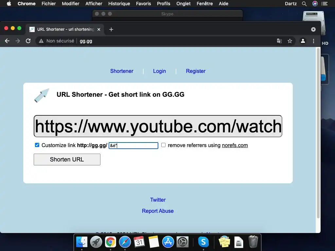Open the Login link
The image size is (335, 251).
coord(159,71)
